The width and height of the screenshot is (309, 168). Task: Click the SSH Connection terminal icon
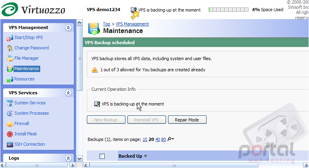(x=10, y=145)
